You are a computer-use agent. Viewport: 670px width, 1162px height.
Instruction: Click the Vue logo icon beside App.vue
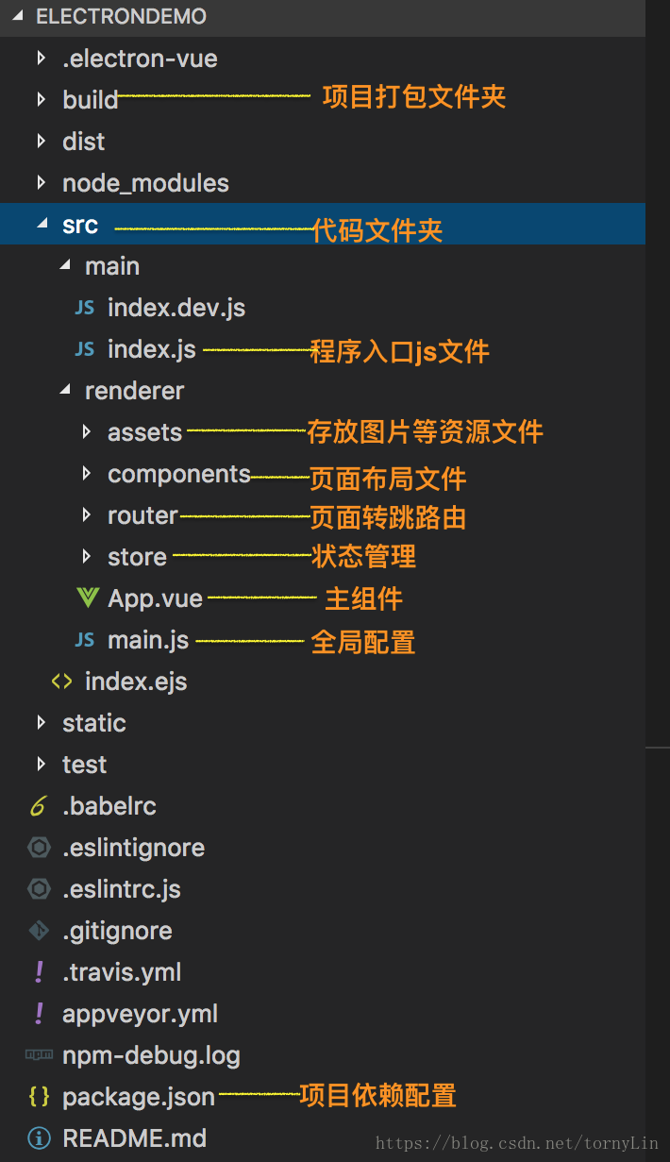point(87,598)
